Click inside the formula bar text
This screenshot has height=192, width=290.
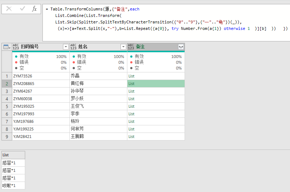click(167, 22)
